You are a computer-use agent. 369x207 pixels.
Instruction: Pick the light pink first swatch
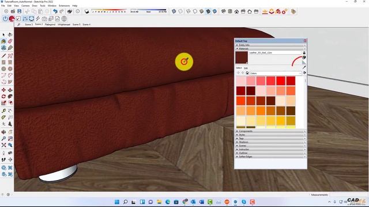click(241, 80)
